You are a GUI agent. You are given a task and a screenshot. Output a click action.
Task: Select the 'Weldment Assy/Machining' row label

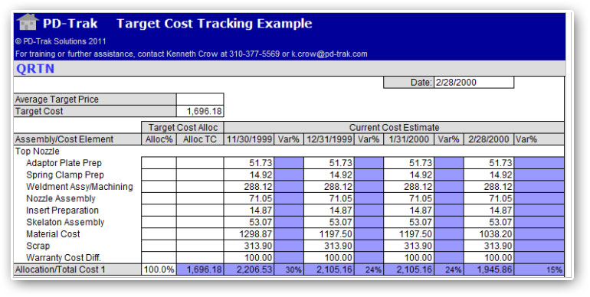[x=80, y=187]
